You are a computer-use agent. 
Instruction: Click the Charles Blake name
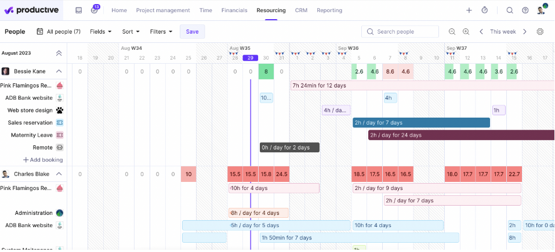click(31, 174)
